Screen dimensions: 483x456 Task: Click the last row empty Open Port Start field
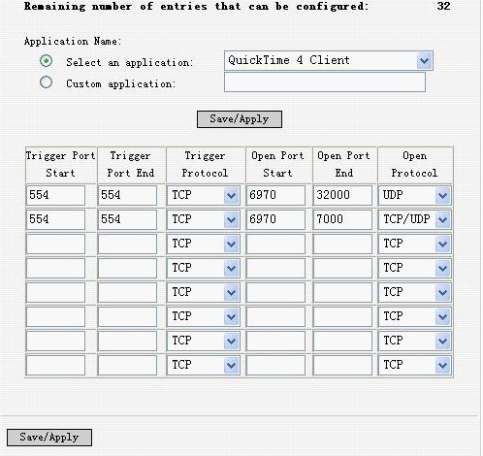[x=275, y=365]
